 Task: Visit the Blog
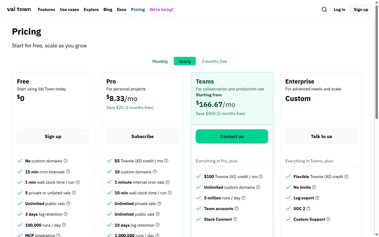pyautogui.click(x=108, y=9)
